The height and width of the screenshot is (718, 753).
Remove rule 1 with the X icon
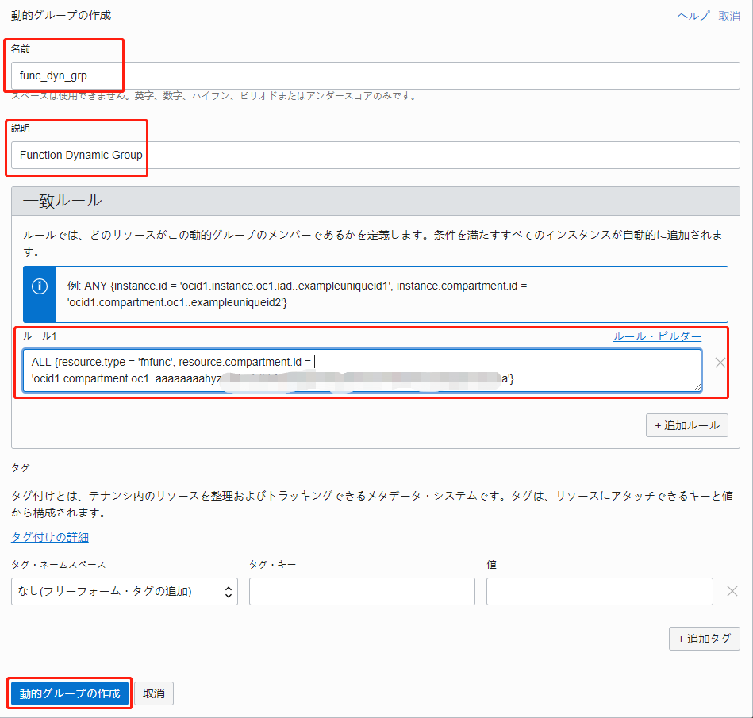720,363
